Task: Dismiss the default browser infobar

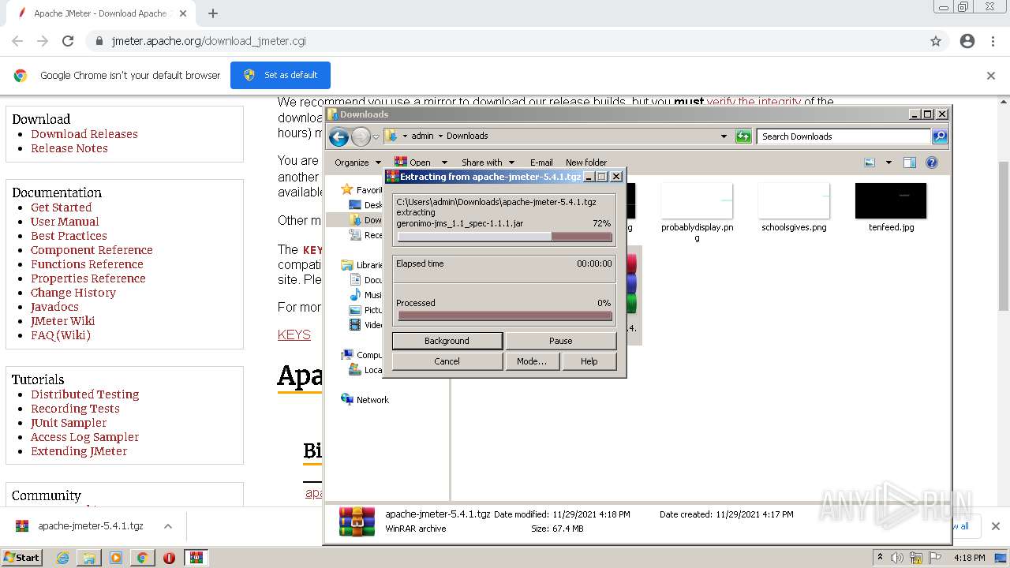Action: tap(991, 76)
